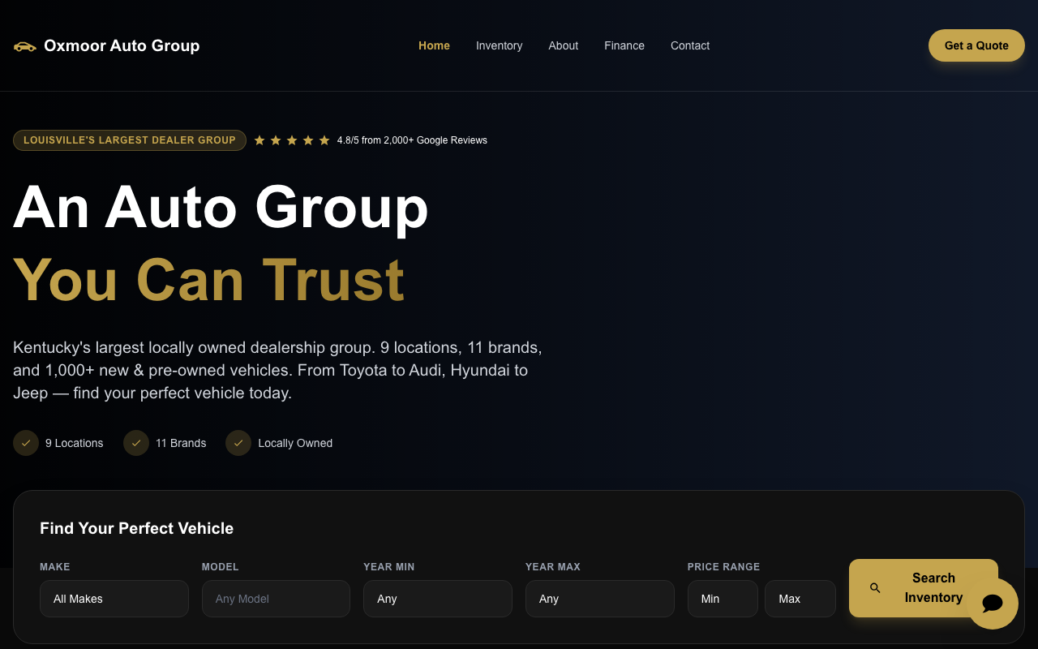Click the Max price field

(x=800, y=599)
